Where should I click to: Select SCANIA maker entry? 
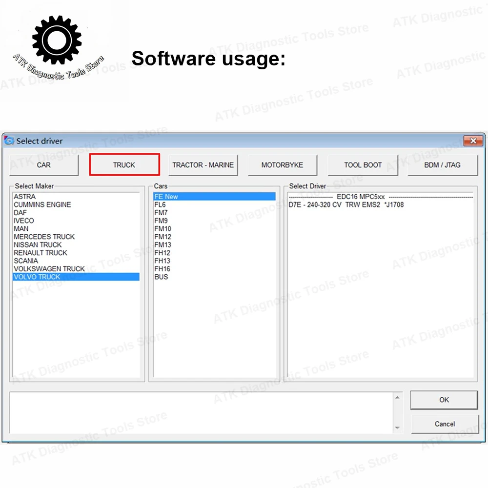(x=76, y=261)
